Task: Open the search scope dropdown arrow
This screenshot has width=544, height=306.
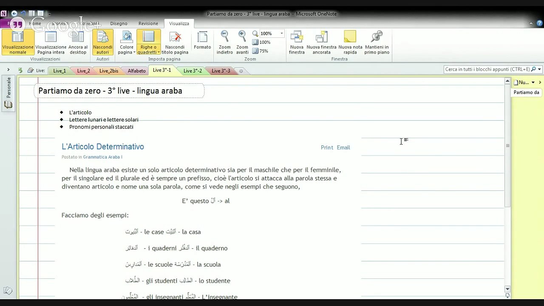Action: (x=539, y=69)
